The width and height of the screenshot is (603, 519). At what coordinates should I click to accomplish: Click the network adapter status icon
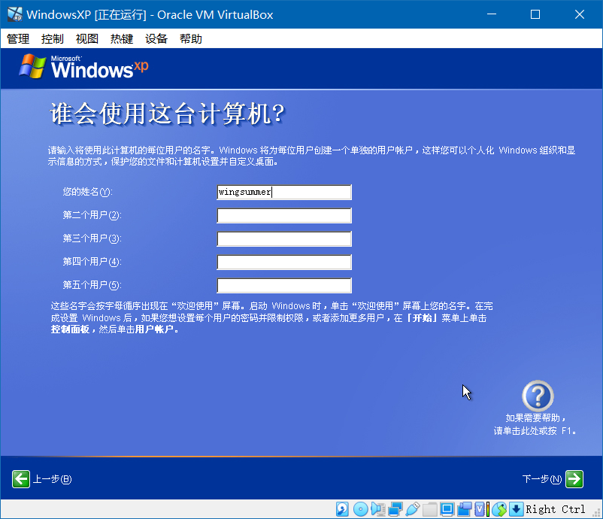395,509
